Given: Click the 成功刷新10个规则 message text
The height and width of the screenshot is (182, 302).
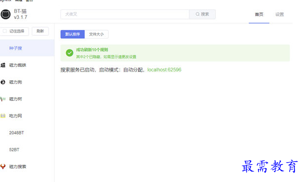Looking at the screenshot, I should (92, 50).
